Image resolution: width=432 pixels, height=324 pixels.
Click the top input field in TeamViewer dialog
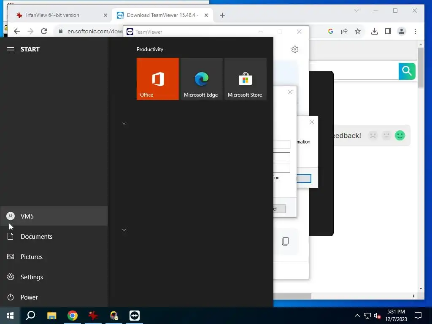(x=281, y=144)
